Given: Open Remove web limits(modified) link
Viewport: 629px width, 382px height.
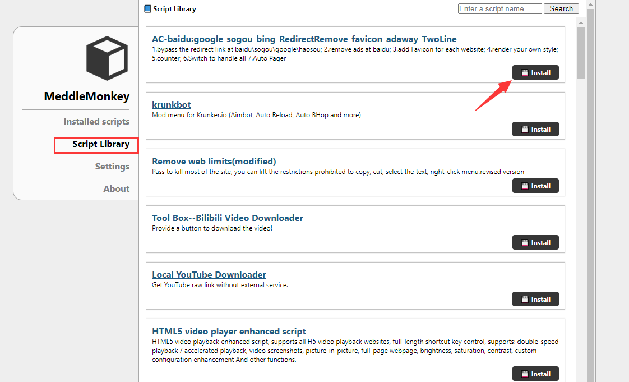Looking at the screenshot, I should click(214, 162).
